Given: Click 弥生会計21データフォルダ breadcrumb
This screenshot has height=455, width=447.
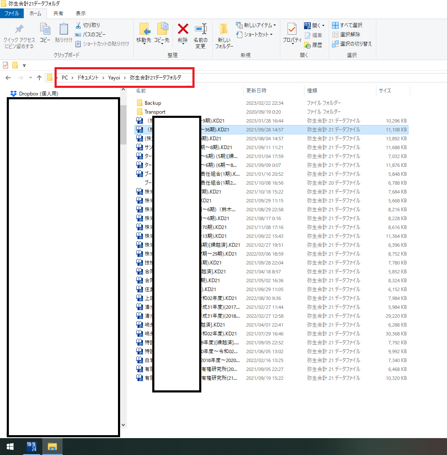Looking at the screenshot, I should coord(155,78).
